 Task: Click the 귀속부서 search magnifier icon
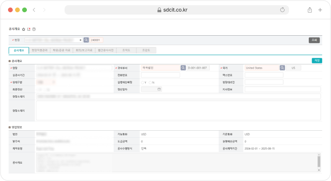[183, 68]
